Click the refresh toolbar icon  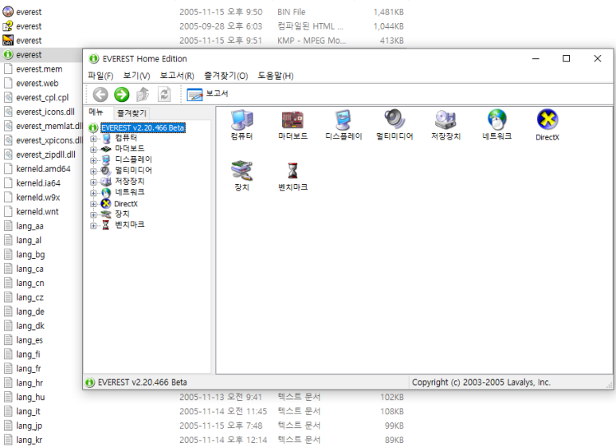164,95
